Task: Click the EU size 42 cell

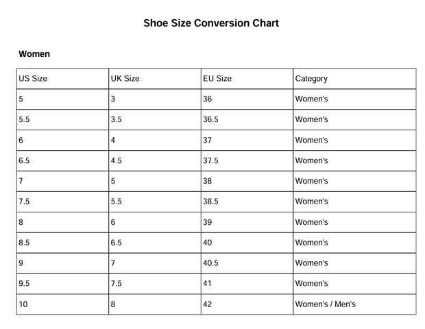Action: tap(208, 305)
